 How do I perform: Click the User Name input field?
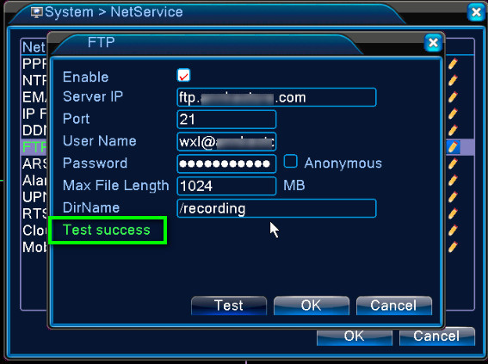click(x=226, y=142)
